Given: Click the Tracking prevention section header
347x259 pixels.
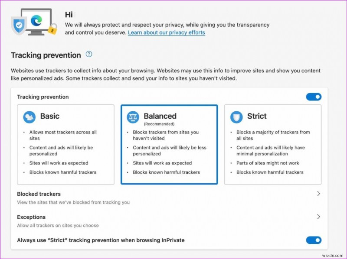Looking at the screenshot, I should (x=46, y=55).
